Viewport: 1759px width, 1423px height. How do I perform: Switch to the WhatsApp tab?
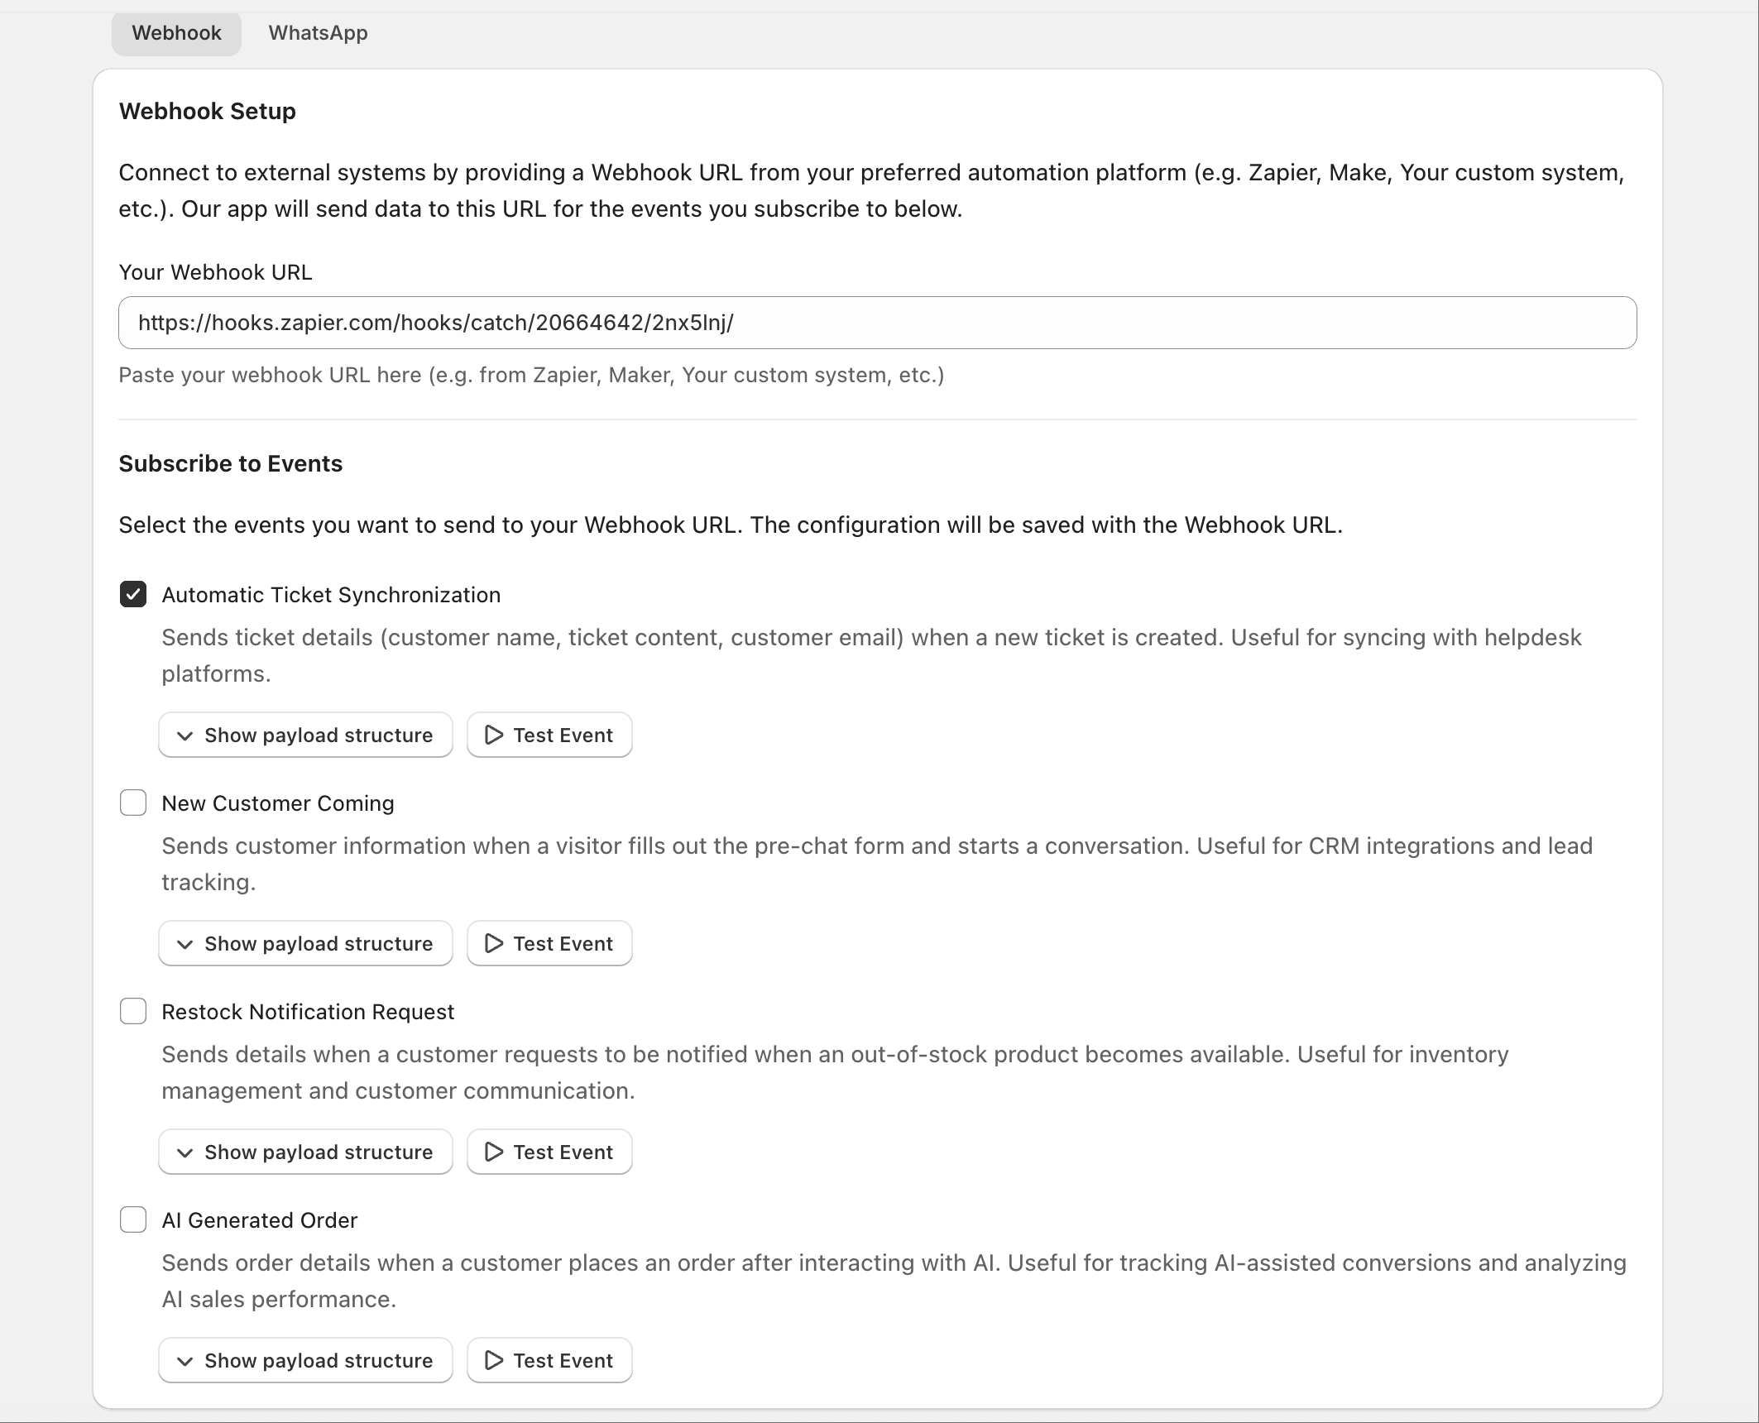click(318, 33)
